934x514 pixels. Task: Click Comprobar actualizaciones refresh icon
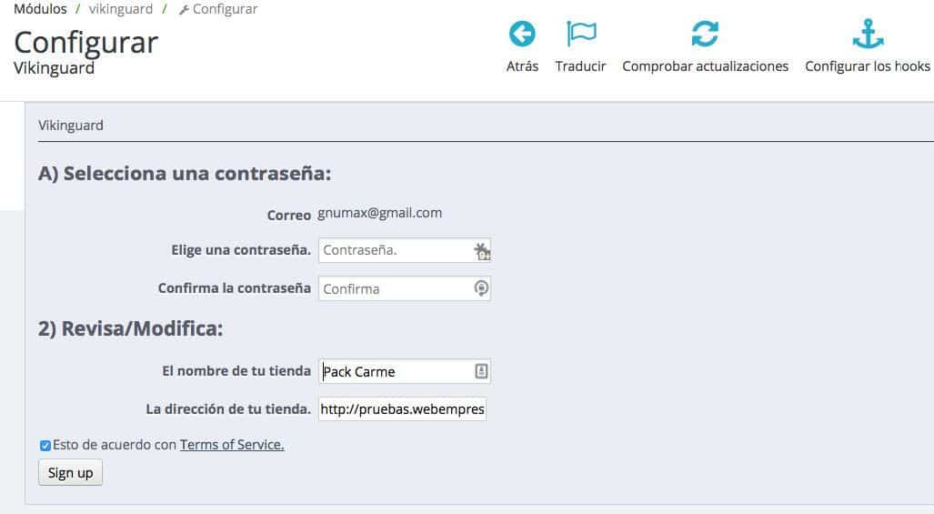(705, 34)
